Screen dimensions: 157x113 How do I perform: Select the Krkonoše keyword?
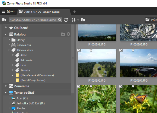click(x=26, y=60)
